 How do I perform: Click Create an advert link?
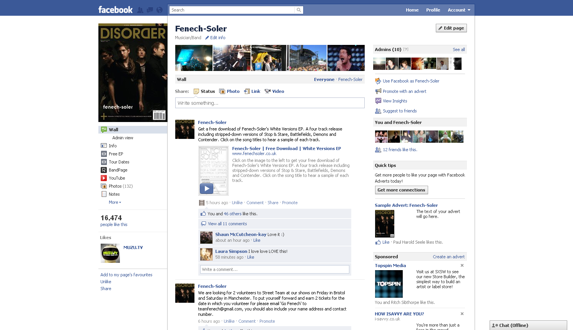[448, 257]
